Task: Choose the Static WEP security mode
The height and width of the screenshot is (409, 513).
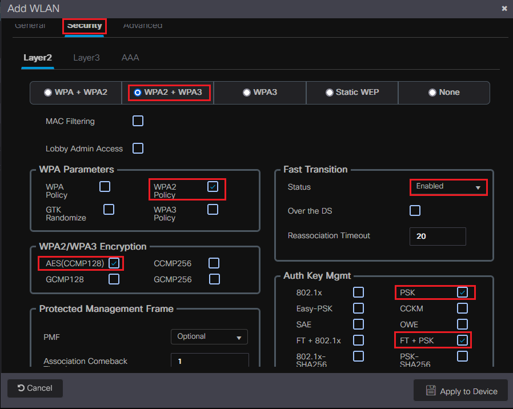Action: [x=330, y=93]
